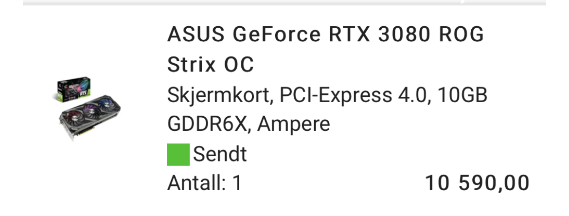This screenshot has width=569, height=216.
Task: Click the 10GB memory size text
Action: coord(462,95)
